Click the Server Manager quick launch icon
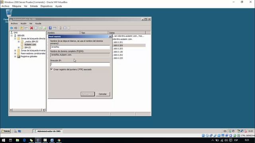This screenshot has width=255, height=143. [15, 131]
